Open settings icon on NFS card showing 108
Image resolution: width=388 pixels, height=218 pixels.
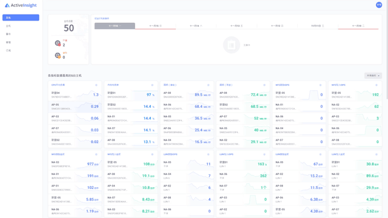pyautogui.click(x=152, y=154)
